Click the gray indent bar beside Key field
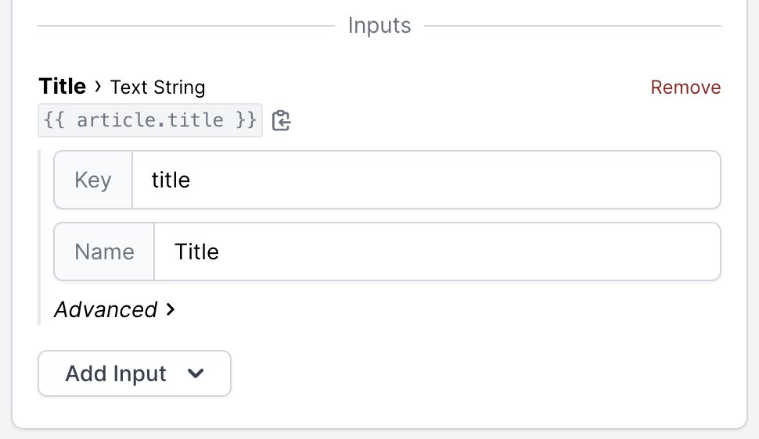Image resolution: width=759 pixels, height=439 pixels. 39,237
